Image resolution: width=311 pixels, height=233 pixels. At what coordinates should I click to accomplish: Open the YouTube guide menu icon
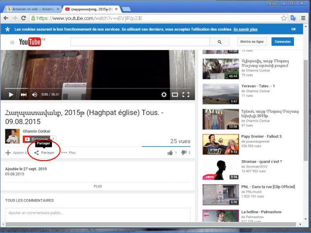point(12,42)
